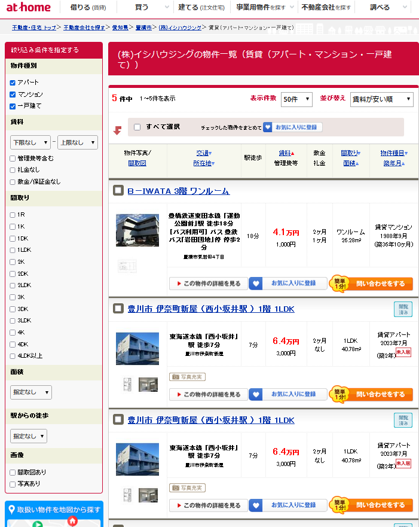The height and width of the screenshot is (527, 419).
Task: Click the red down-arrow icon by select all
Action: (x=118, y=130)
